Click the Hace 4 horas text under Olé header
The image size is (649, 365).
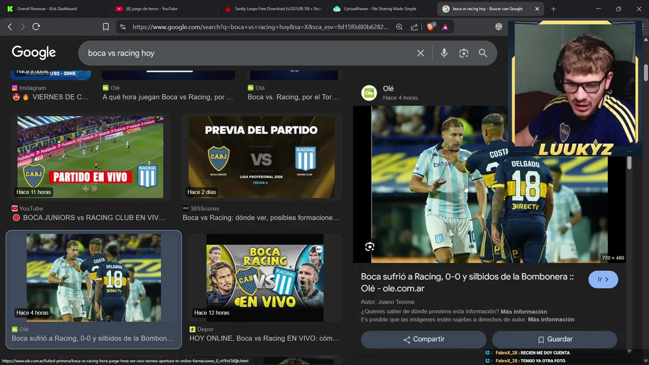click(400, 97)
